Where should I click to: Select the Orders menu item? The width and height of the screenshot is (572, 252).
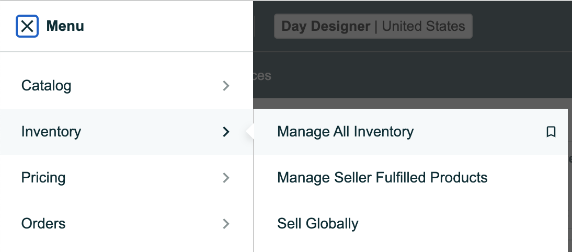coord(126,224)
